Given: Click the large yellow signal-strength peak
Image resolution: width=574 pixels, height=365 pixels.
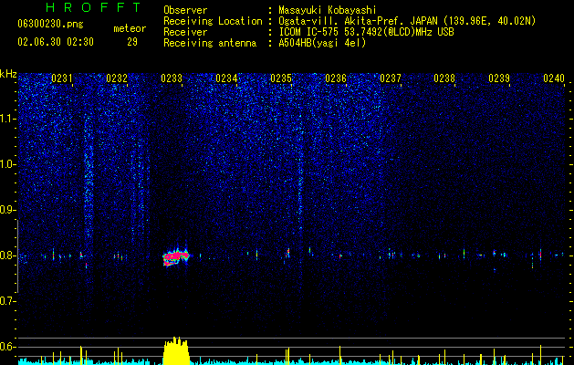Looking at the screenshot, I should point(176,350).
